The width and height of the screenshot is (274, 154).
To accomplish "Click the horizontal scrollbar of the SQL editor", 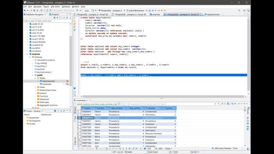I will click(x=164, y=97).
